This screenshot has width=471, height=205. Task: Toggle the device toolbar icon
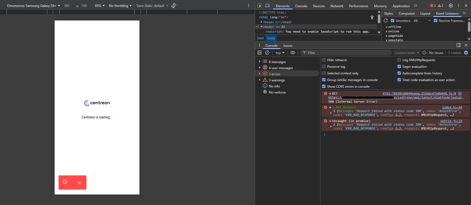pyautogui.click(x=267, y=6)
